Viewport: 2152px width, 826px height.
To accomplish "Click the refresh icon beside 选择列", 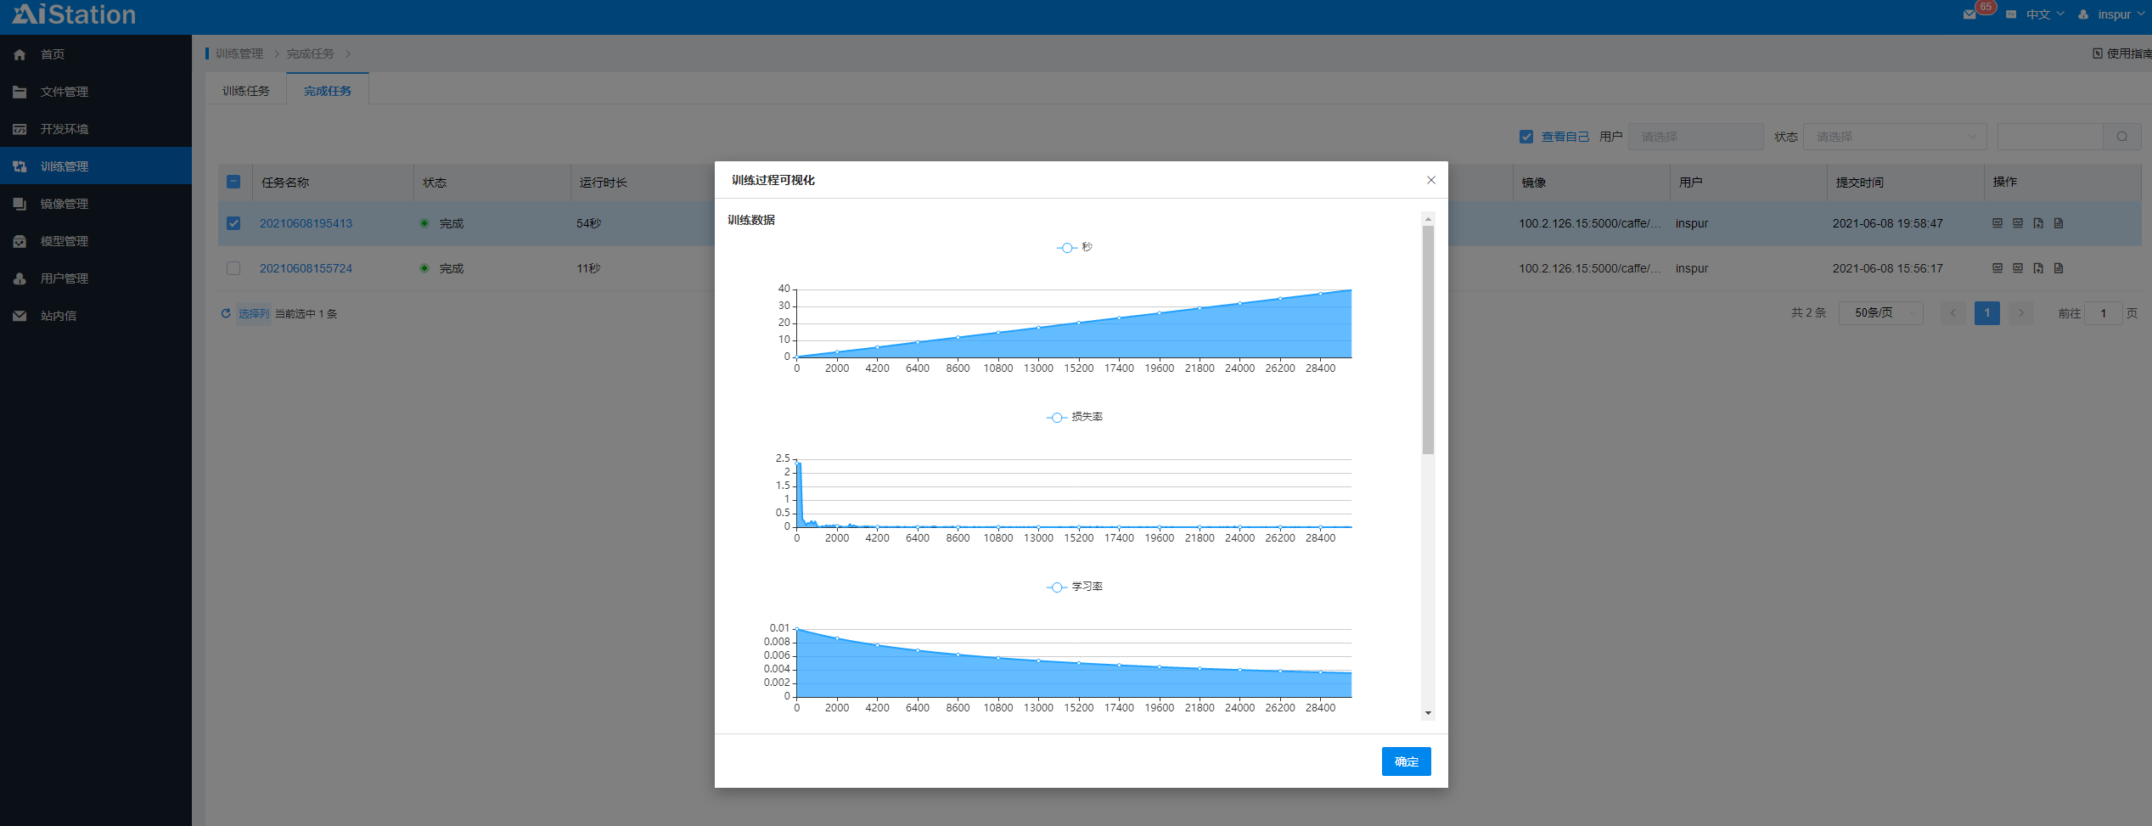I will (x=226, y=313).
